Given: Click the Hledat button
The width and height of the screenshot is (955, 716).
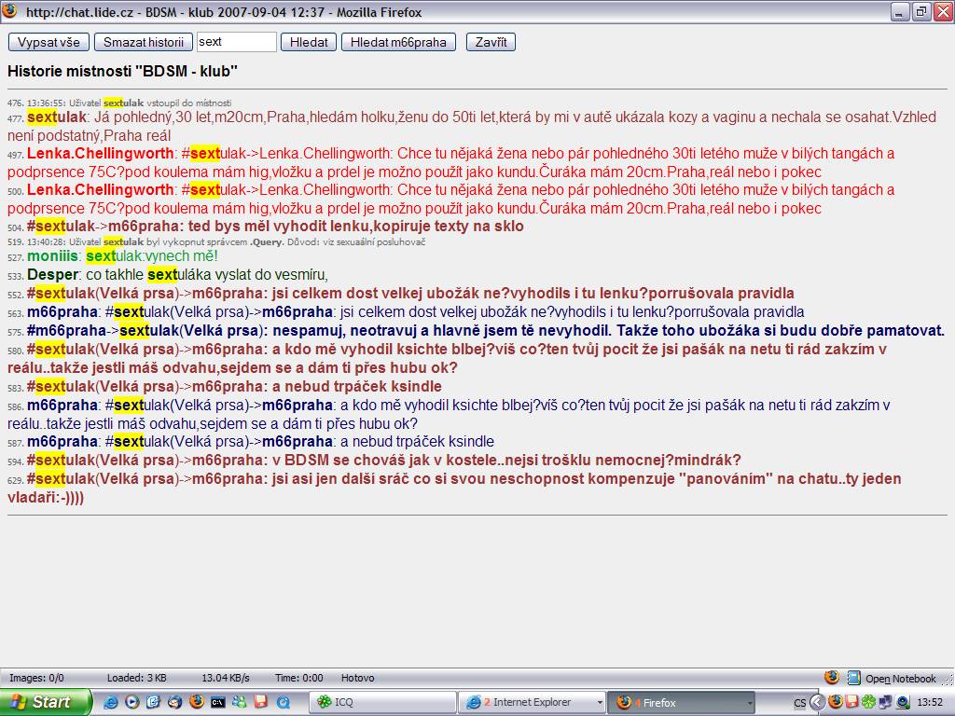Looking at the screenshot, I should [x=309, y=42].
